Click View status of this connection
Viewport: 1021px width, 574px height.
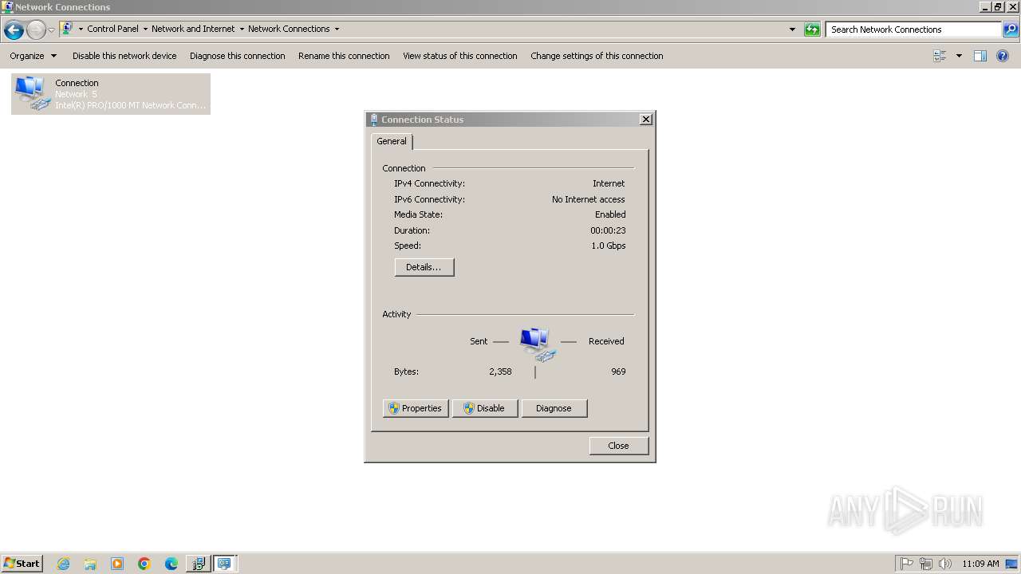pos(459,56)
